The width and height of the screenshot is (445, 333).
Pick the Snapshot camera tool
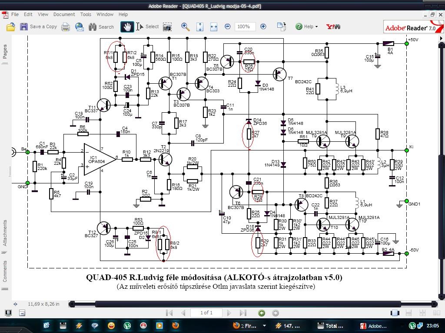coord(167,27)
